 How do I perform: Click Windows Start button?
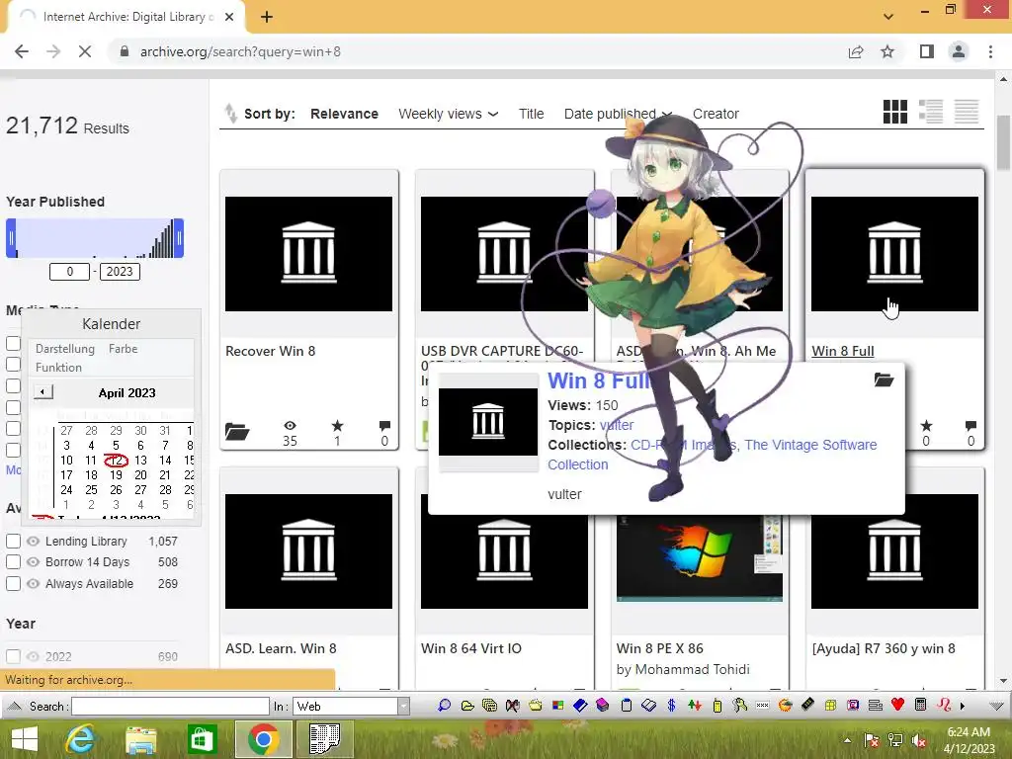coord(25,739)
